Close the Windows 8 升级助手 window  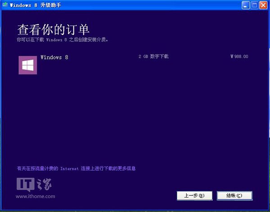[x=263, y=5]
